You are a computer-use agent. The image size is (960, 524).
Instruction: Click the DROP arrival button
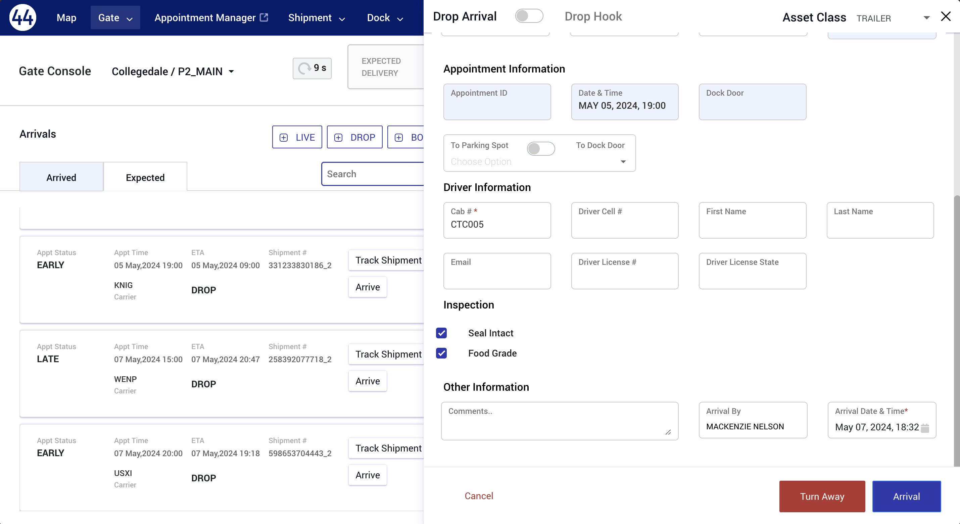[354, 137]
